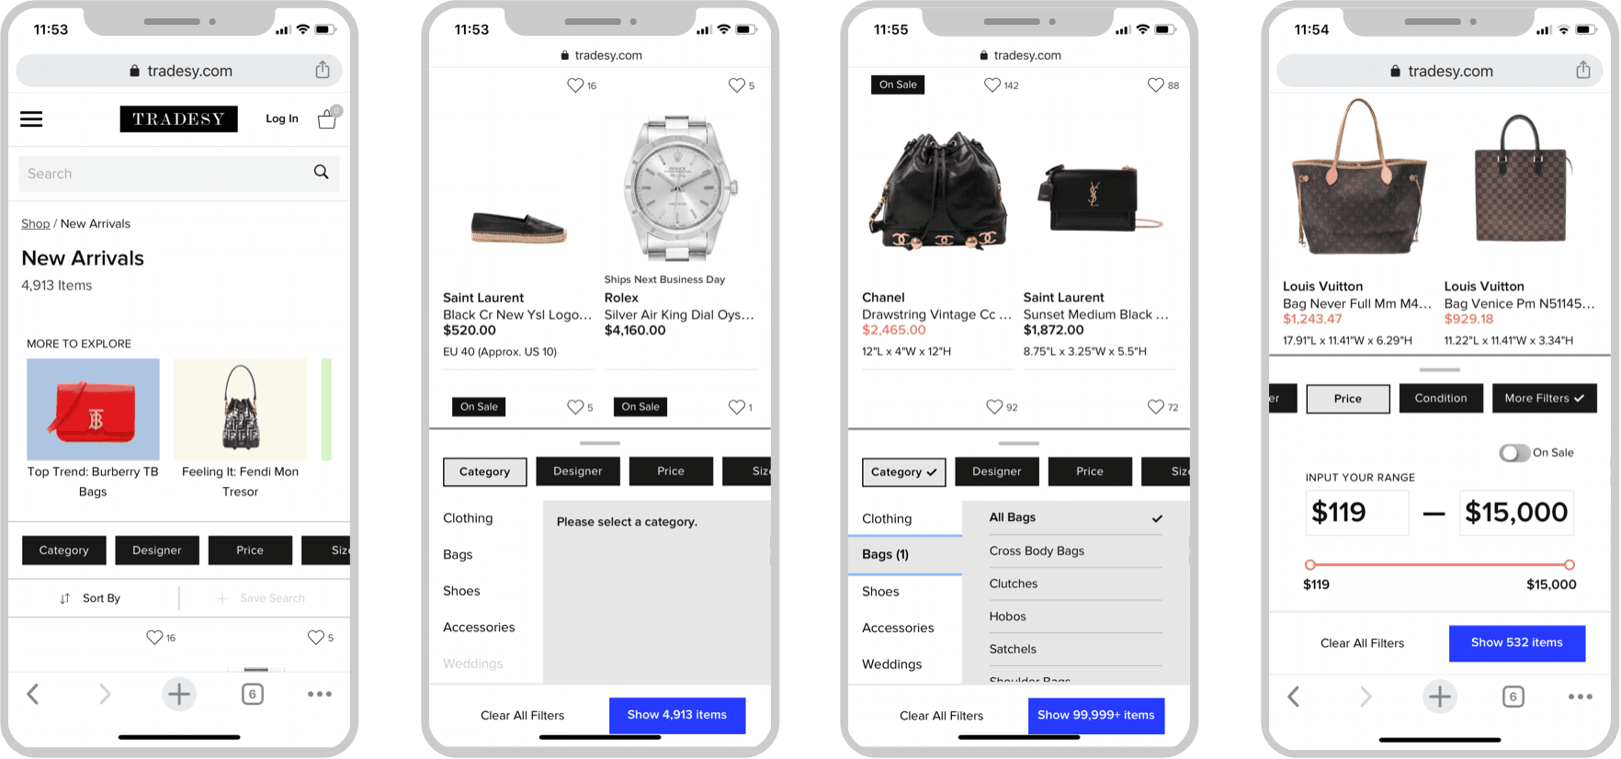Like the Rolex watch with 5 hearts
This screenshot has width=1621, height=759.
tap(737, 85)
